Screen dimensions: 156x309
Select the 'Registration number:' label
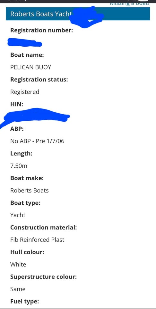[x=42, y=31]
